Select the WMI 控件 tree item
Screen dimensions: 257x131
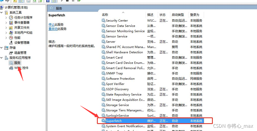pos(21,68)
